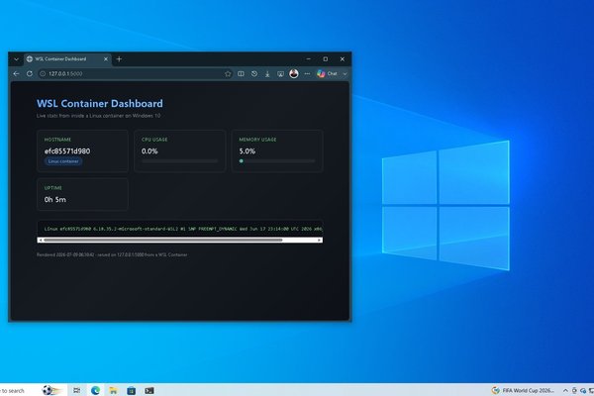
Task: Open the terminal app on taskbar
Action: point(149,390)
